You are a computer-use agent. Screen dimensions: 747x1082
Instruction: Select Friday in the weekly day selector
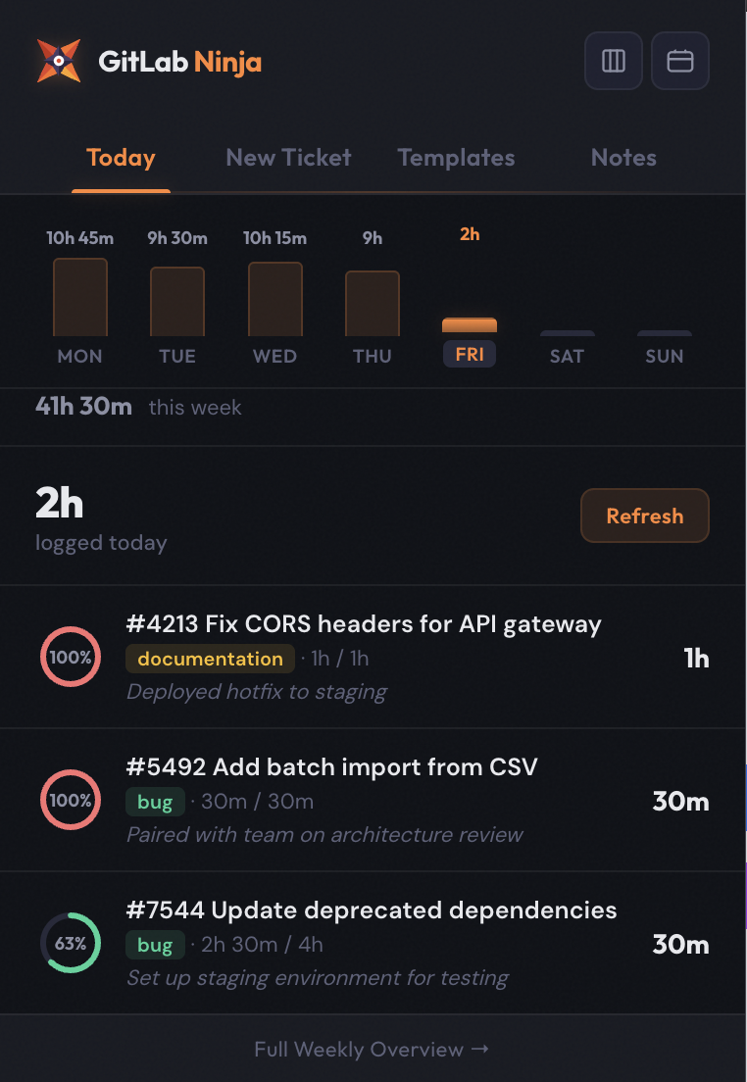470,355
